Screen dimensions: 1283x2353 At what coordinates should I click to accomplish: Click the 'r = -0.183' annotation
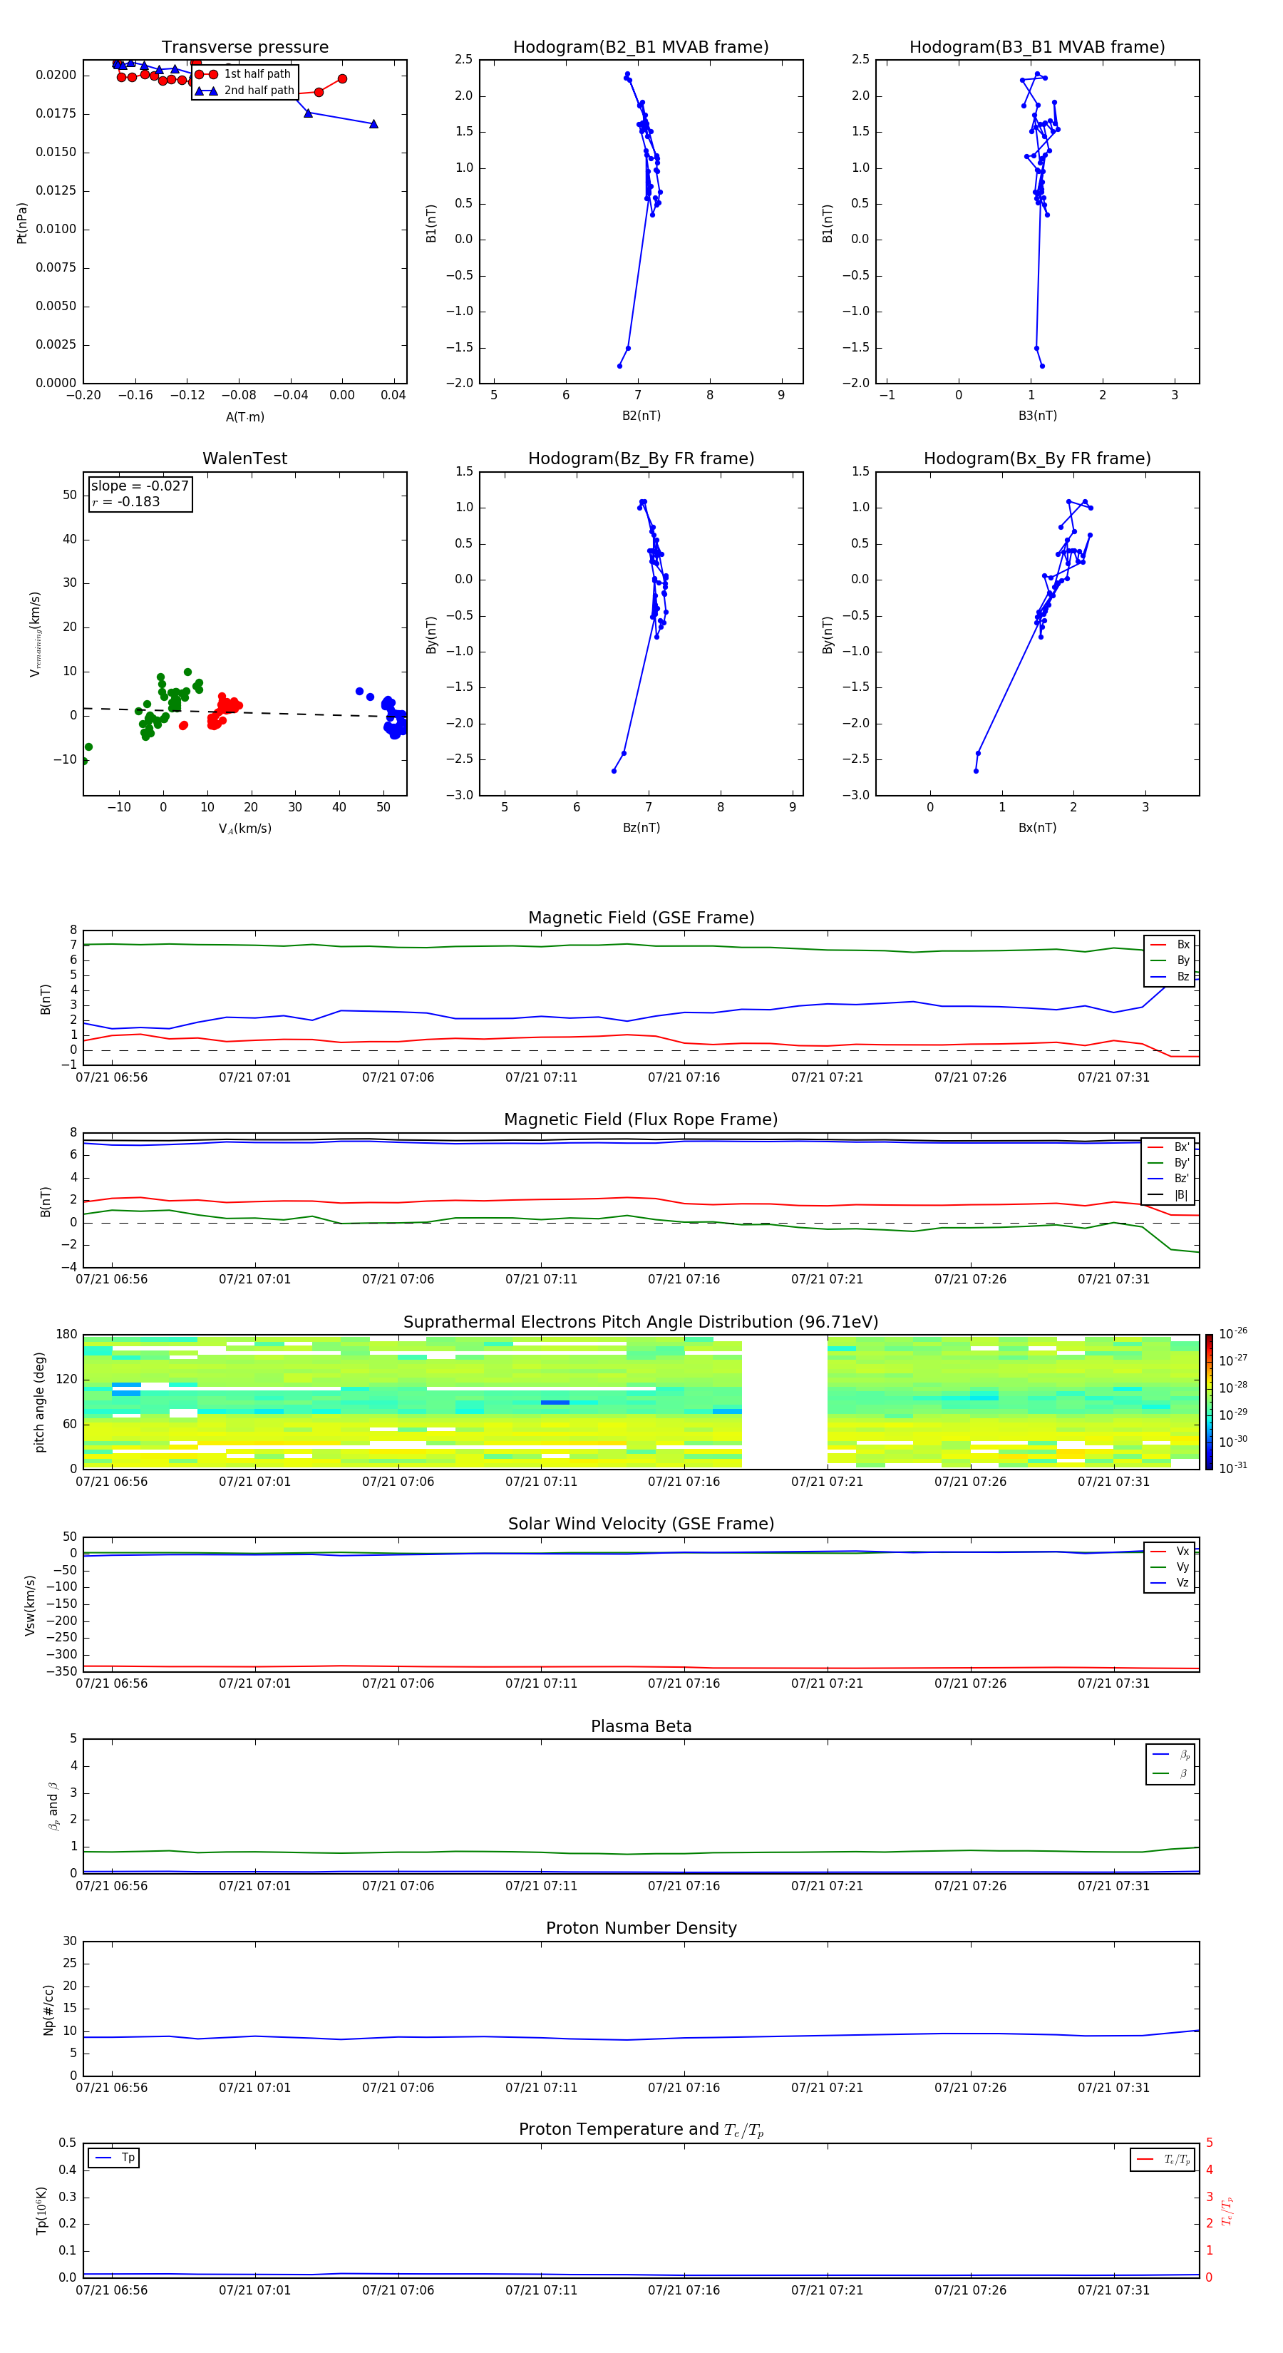pyautogui.click(x=126, y=501)
